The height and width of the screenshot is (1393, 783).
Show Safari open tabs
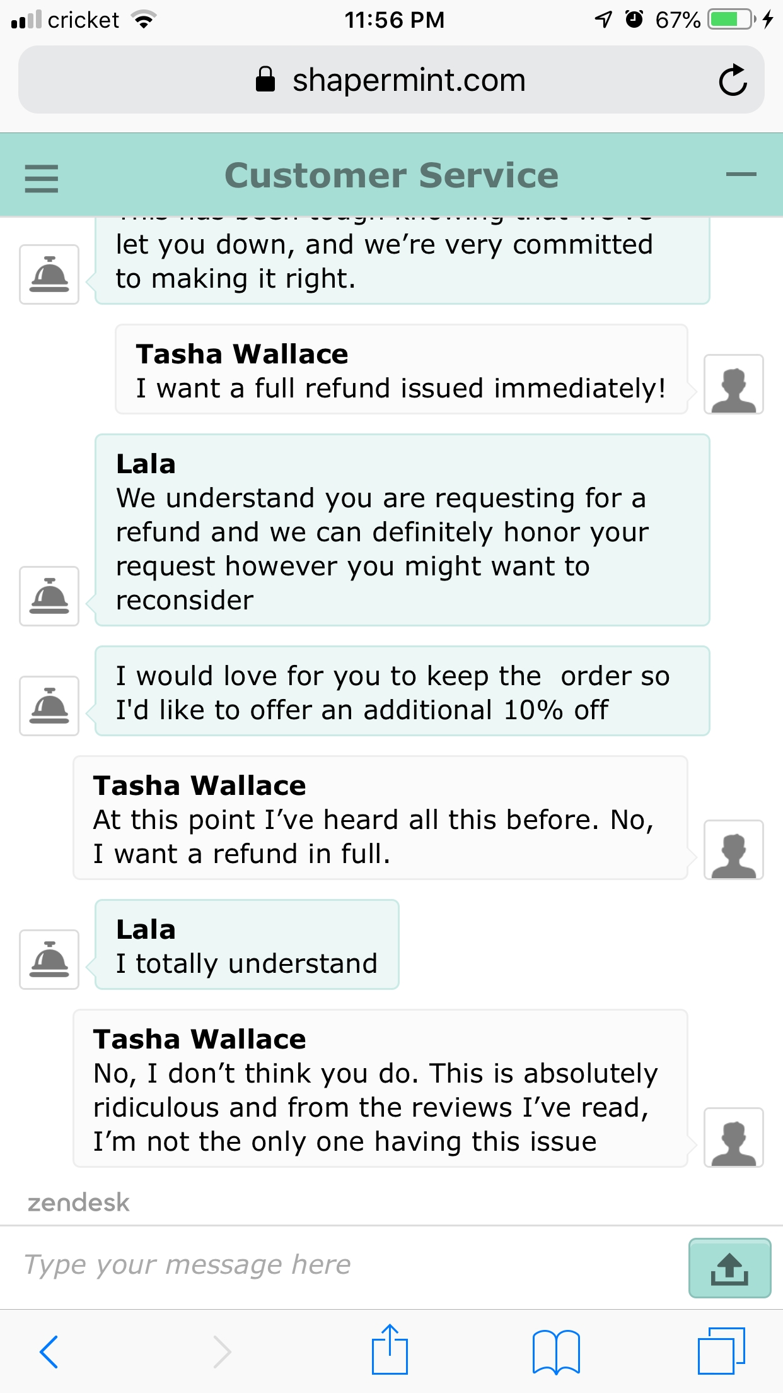[721, 1351]
